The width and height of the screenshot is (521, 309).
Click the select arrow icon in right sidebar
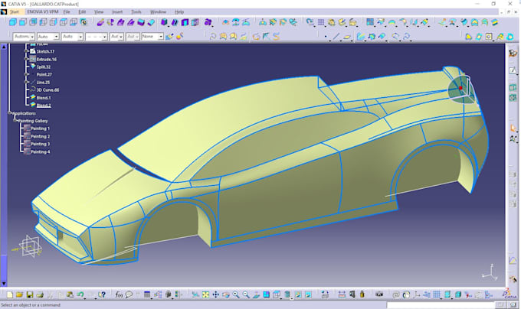[x=513, y=128]
